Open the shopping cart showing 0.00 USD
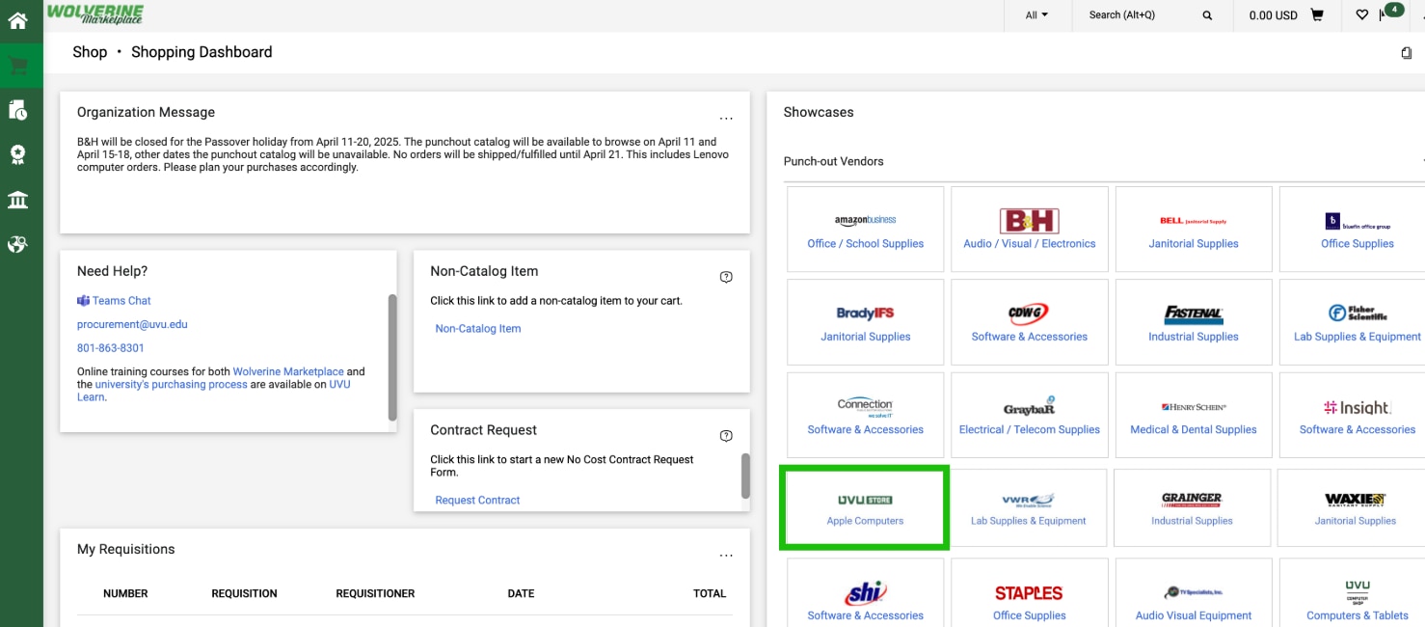Image resolution: width=1425 pixels, height=627 pixels. point(1286,15)
